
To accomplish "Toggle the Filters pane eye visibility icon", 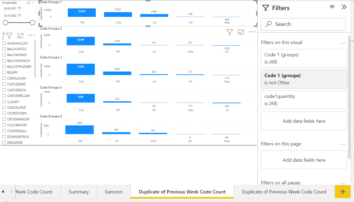I will pos(332,7).
